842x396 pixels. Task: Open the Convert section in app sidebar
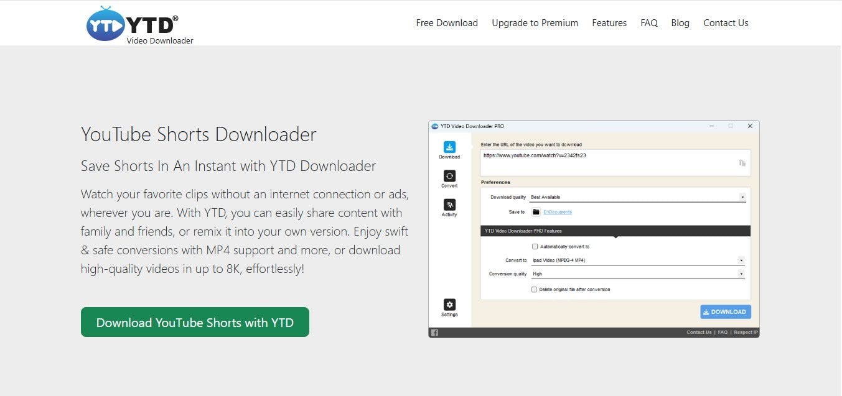tap(449, 179)
